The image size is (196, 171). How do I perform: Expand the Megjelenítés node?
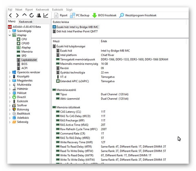coord(10,81)
